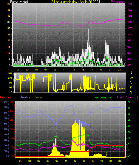139x165 pixels.
Task: Click the compass letter W beside direction graph
Action: 131,78
